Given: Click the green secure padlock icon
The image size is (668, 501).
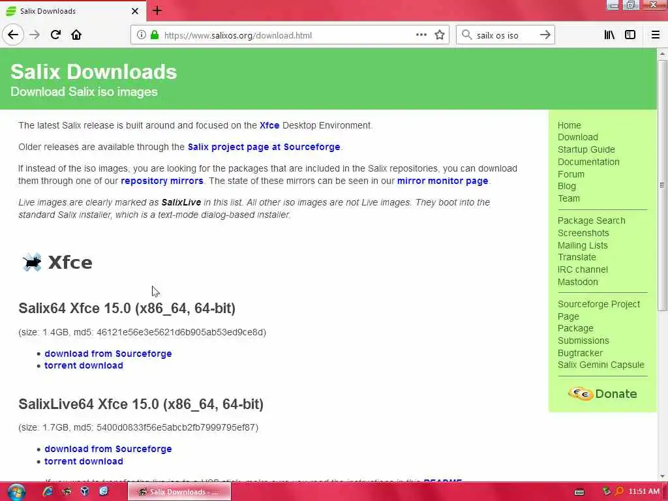Looking at the screenshot, I should pyautogui.click(x=155, y=35).
